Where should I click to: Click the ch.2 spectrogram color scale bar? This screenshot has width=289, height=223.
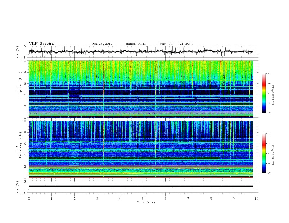pos(264,153)
